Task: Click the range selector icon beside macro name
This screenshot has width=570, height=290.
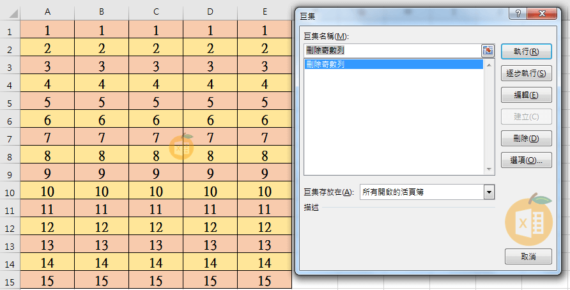Action: [488, 50]
